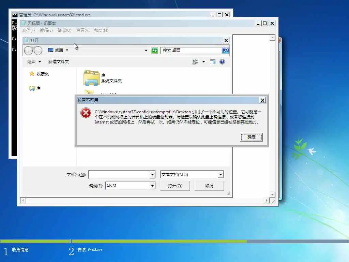
Task: Open the 文件名 dropdown arrow
Action: [x=152, y=175]
